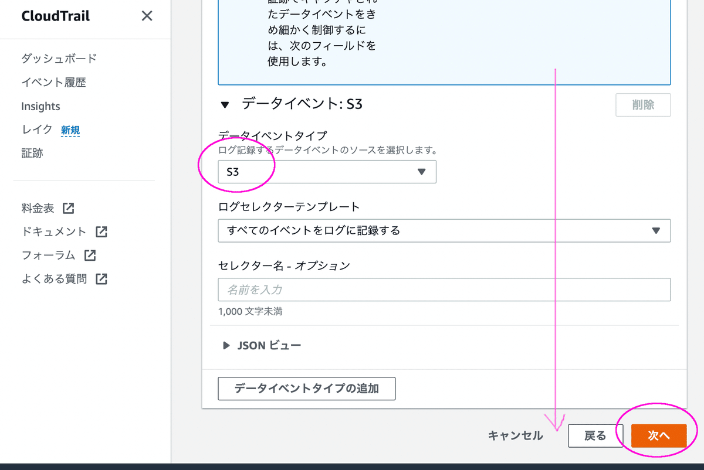Screen dimensions: 704x470
Task: Click the ログセレクターテンプレート label
Action: click(x=289, y=207)
